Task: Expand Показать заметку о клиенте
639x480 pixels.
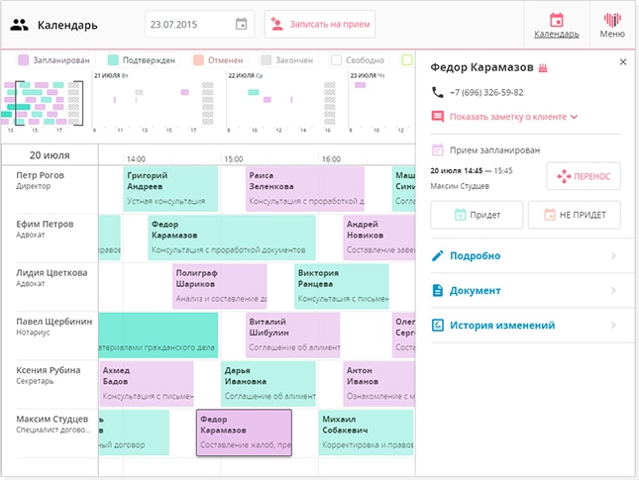Action: pyautogui.click(x=512, y=117)
